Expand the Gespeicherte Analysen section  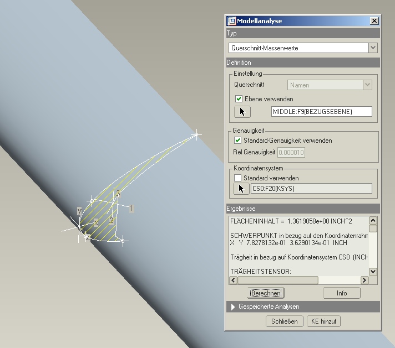click(x=233, y=307)
